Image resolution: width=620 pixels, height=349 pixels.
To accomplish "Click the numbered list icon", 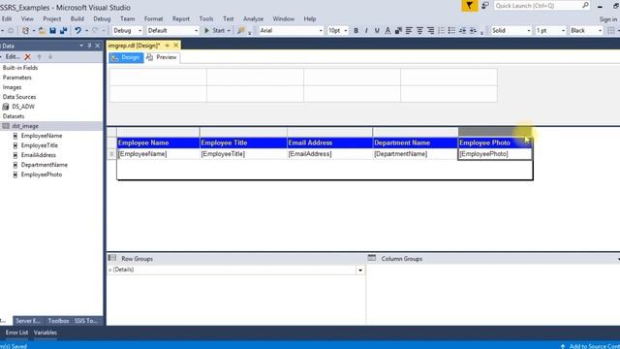I will 441,30.
